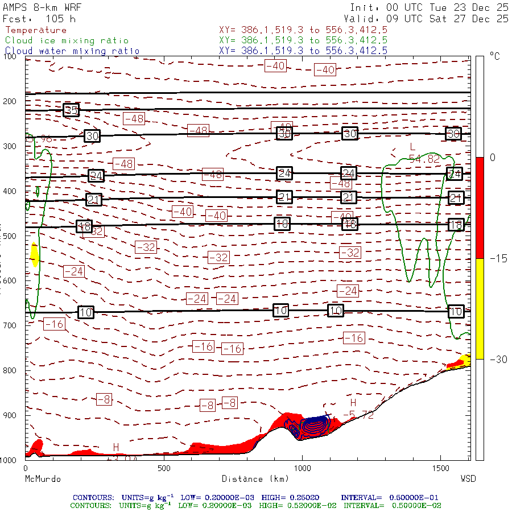Click the x-axis tick label "1500"
512x512 pixels.
(x=441, y=468)
